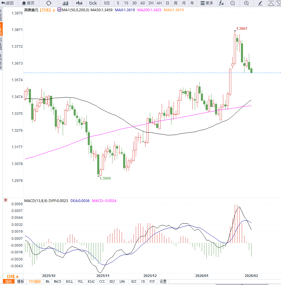281x285 pixels.
Task: Select the 15-minute timeframe
Action: point(126,3)
